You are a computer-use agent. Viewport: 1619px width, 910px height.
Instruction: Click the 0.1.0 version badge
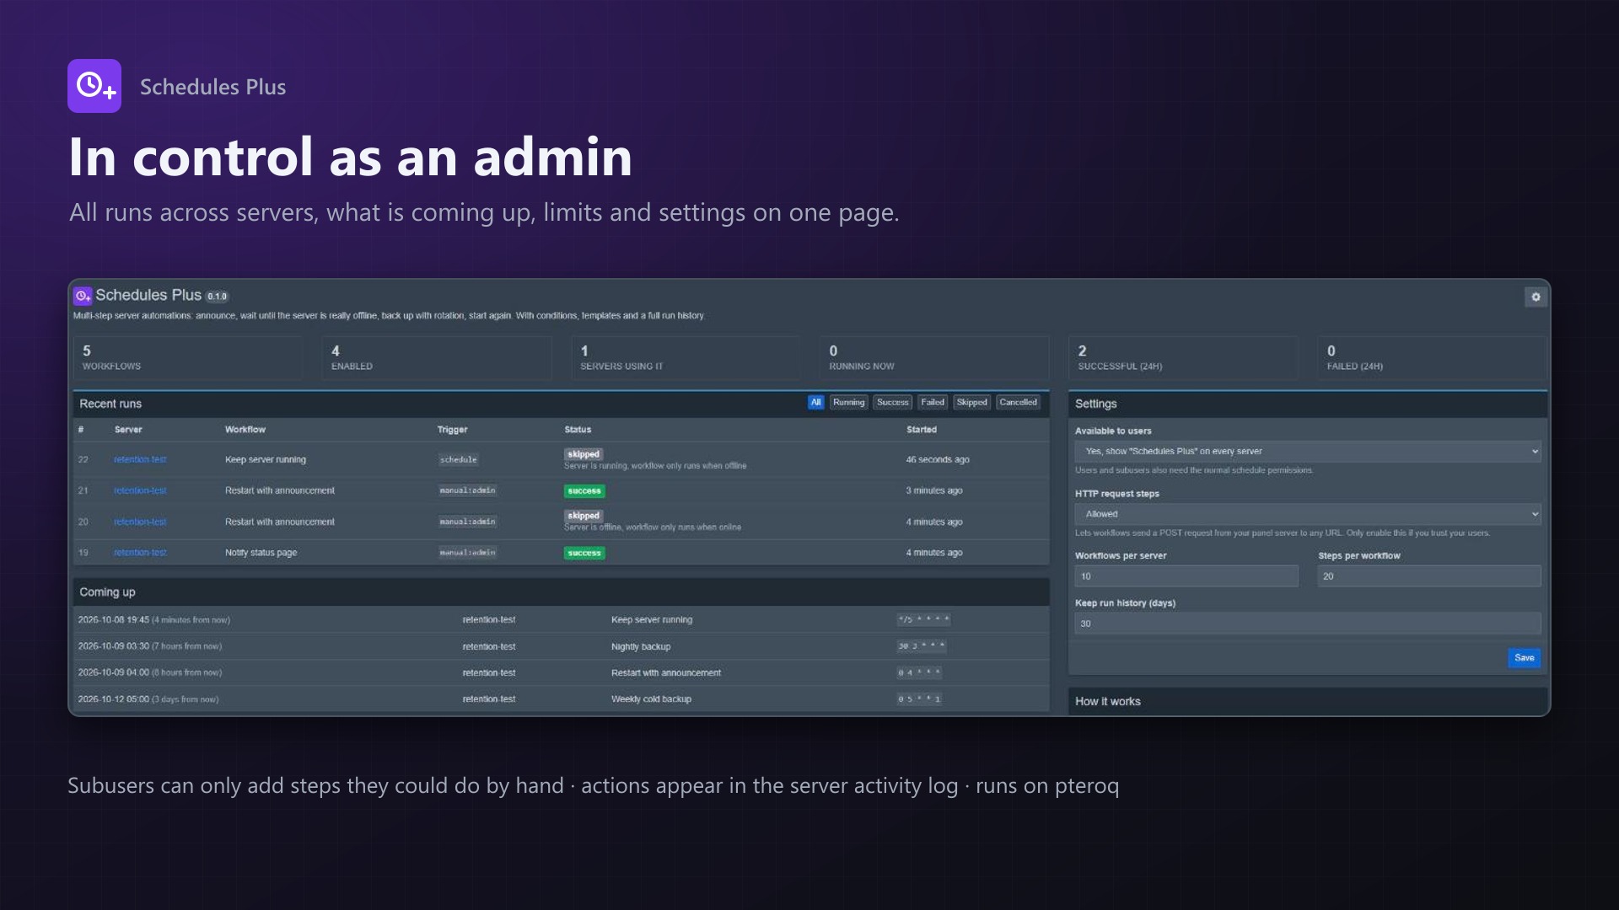coord(218,297)
